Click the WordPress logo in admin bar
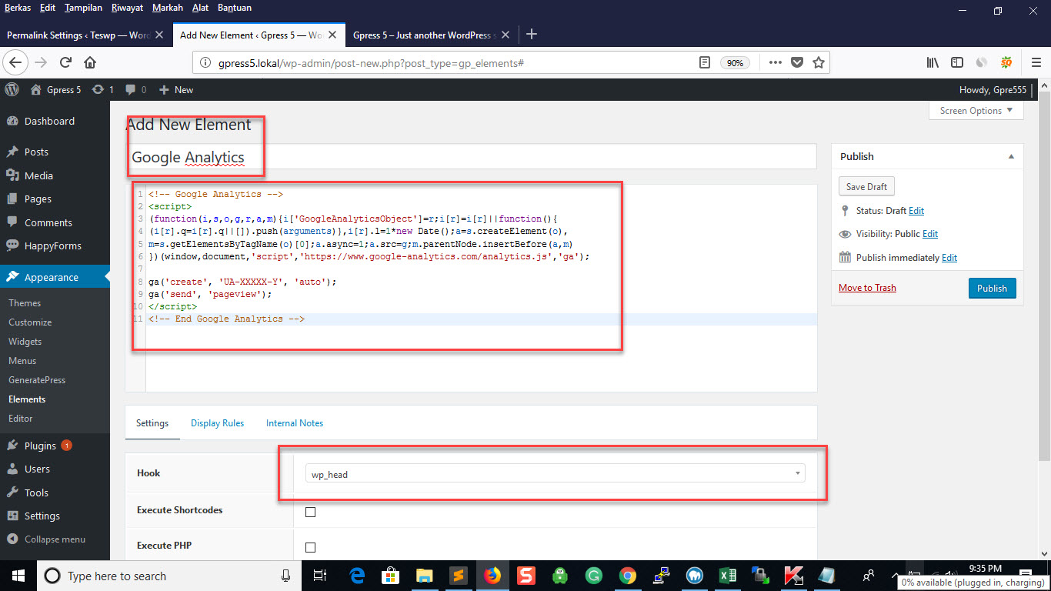The image size is (1051, 591). [12, 90]
